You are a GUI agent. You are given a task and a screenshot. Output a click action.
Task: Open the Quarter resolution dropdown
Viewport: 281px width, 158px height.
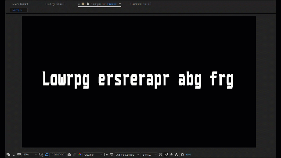pyautogui.click(x=93, y=154)
